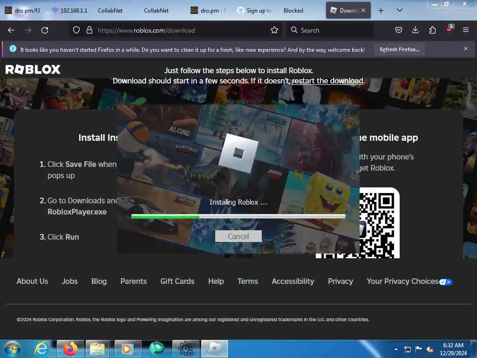Cancel the Roblox installation

[238, 236]
